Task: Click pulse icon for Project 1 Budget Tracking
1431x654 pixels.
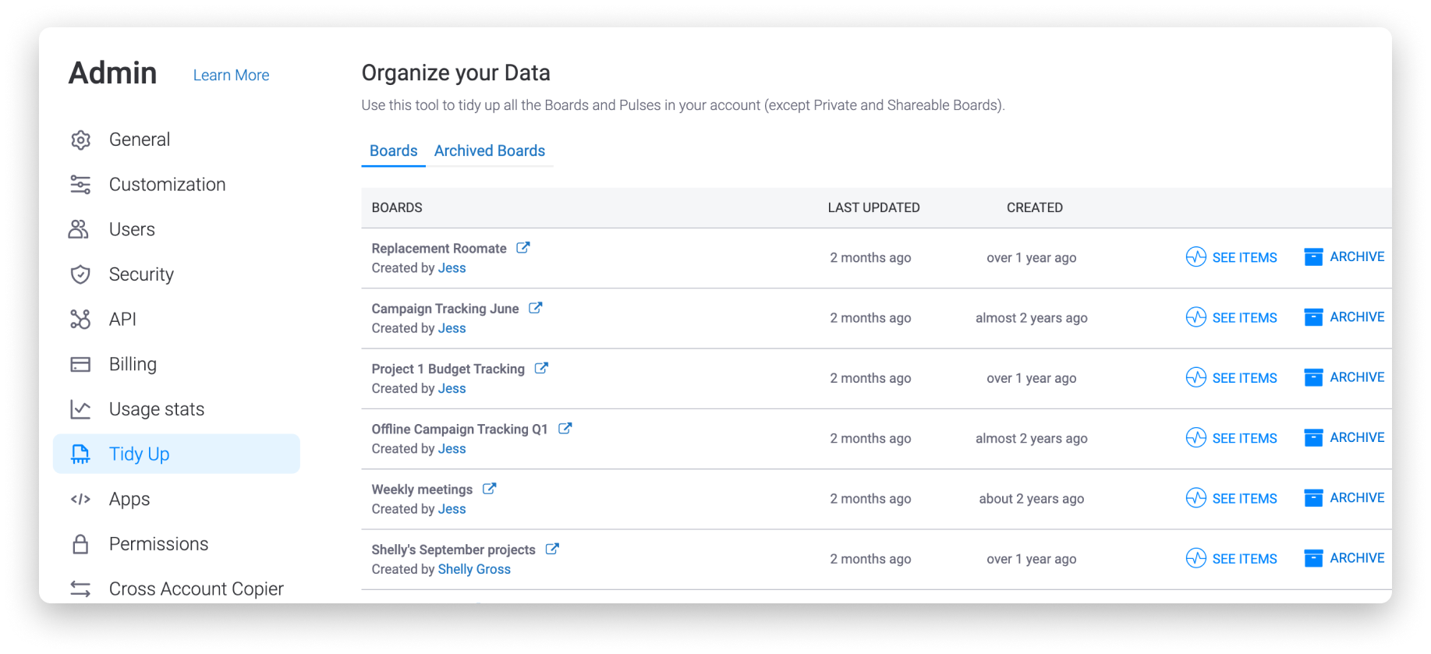Action: coord(1196,377)
